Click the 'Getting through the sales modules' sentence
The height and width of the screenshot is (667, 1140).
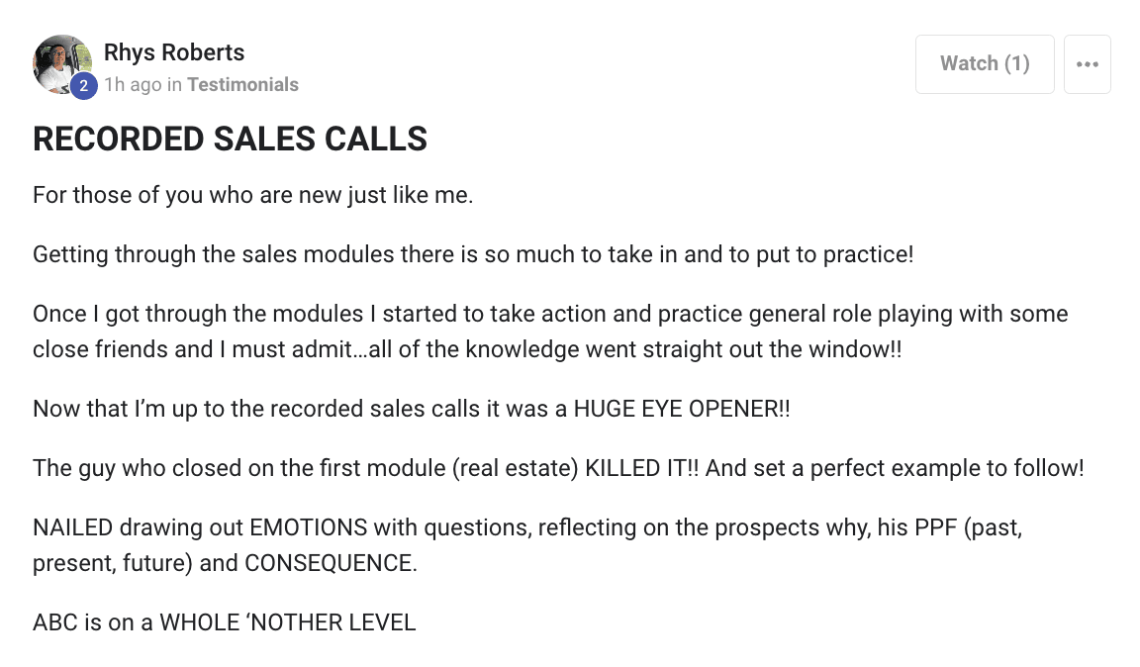coord(473,254)
